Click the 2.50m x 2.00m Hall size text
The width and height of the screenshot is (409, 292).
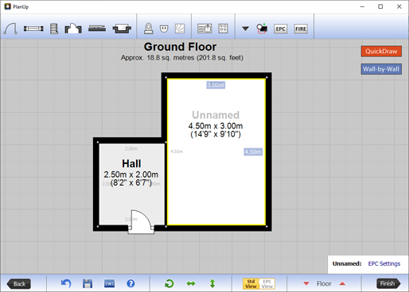click(131, 175)
